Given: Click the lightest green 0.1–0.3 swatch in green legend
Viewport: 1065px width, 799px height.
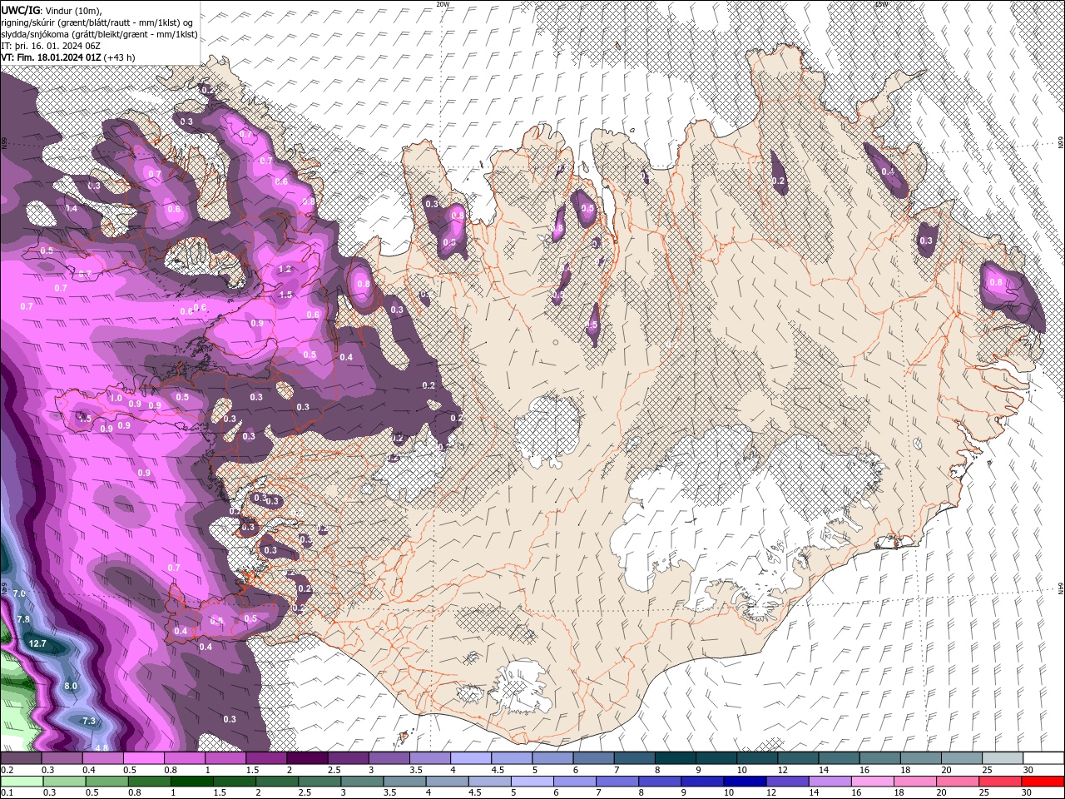Looking at the screenshot, I should point(22,782).
